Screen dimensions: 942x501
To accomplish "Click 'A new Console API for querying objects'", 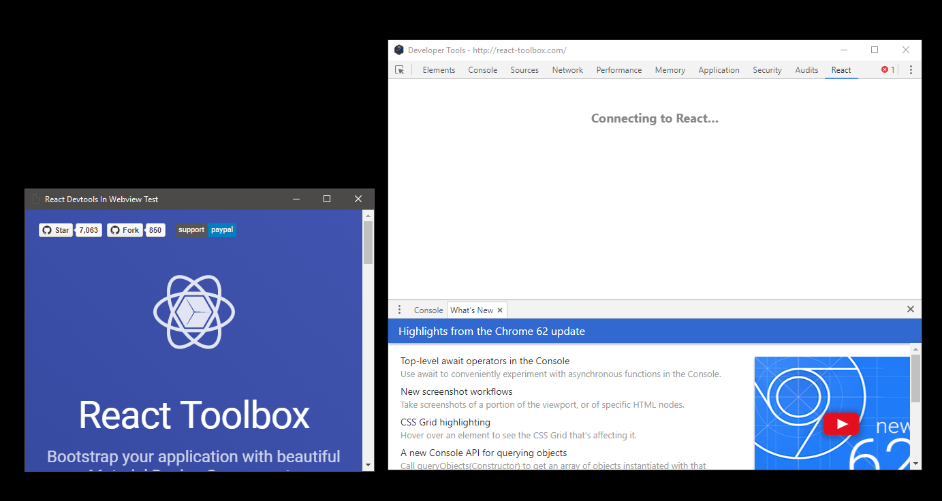I will [x=484, y=453].
